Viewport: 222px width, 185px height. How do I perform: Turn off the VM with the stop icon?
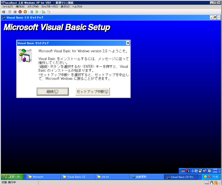(x=15, y=12)
